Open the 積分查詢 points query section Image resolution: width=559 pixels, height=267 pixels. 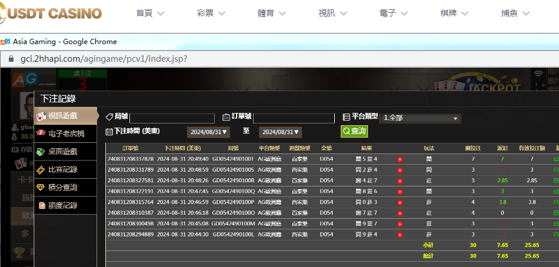coord(62,188)
